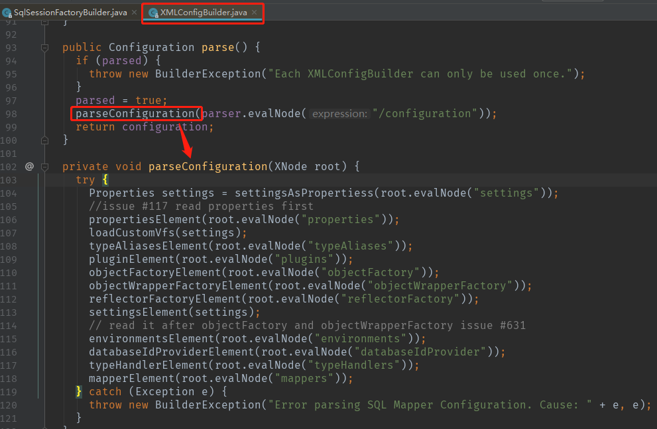
Task: Collapse the parseConfiguration method at line 102
Action: [x=45, y=167]
